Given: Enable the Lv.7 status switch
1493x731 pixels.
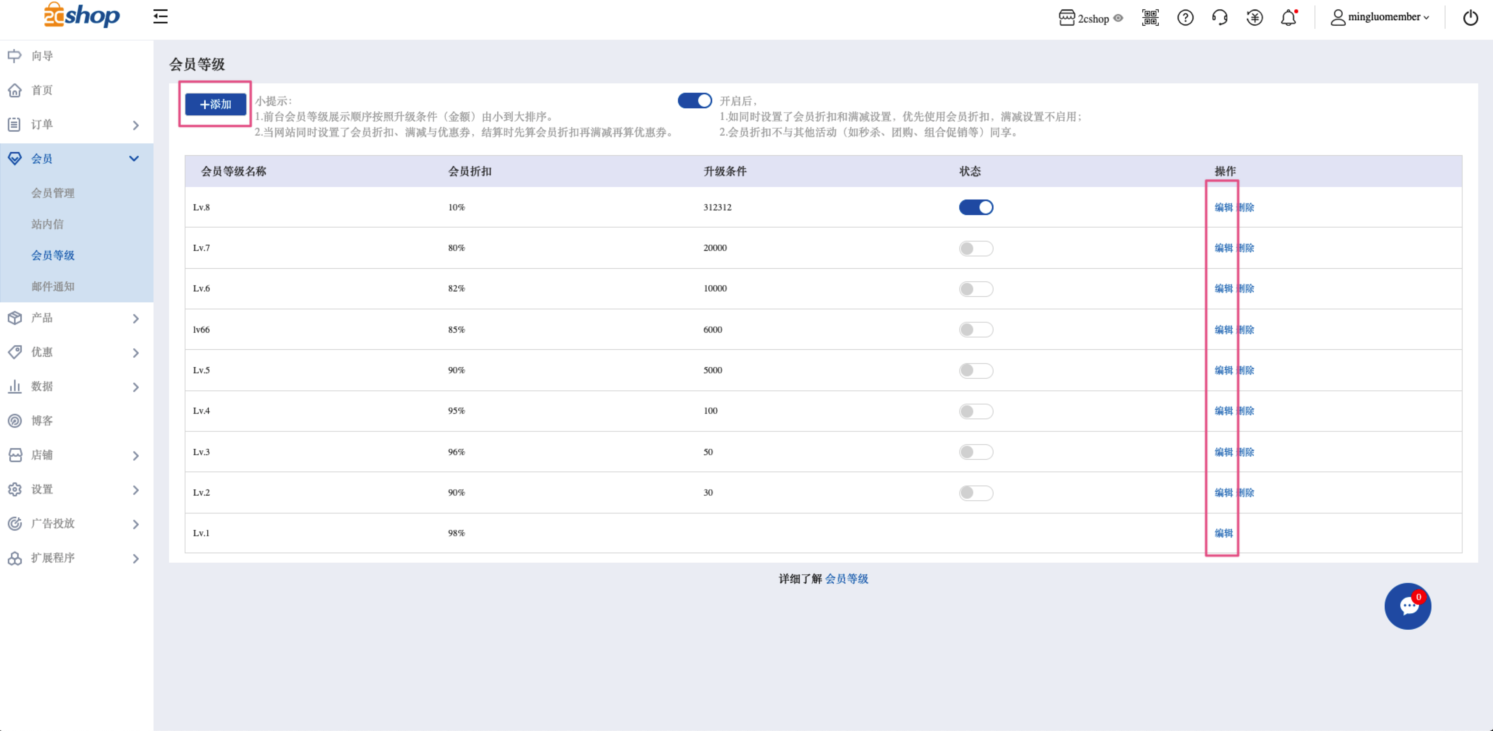Looking at the screenshot, I should click(x=976, y=249).
